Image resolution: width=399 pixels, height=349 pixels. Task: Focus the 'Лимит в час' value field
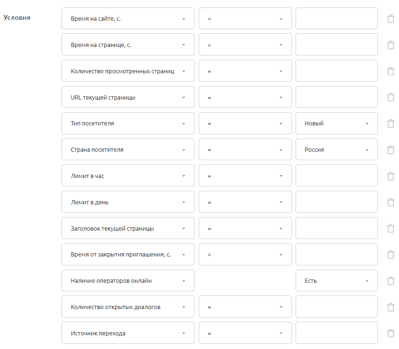click(x=336, y=176)
